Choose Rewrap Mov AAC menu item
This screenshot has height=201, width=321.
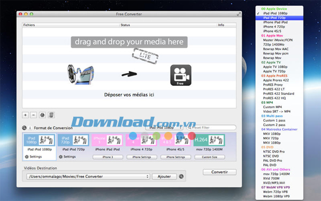pos(279,49)
